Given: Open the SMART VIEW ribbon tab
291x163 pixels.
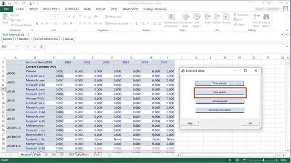Looking at the screenshot, I should coord(130,9).
